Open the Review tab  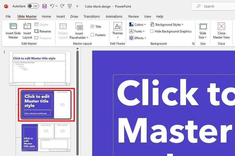[x=134, y=16]
